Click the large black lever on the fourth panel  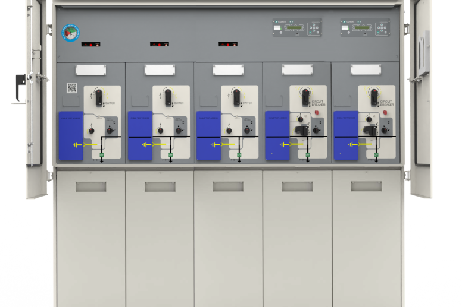tap(302, 130)
